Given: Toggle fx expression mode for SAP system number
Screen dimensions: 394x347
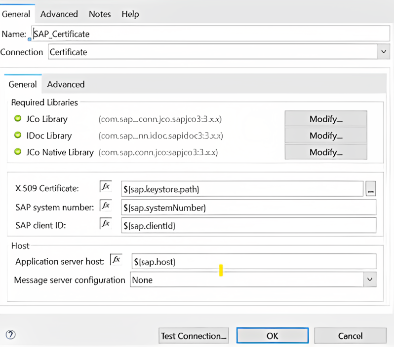Looking at the screenshot, I should point(106,206).
